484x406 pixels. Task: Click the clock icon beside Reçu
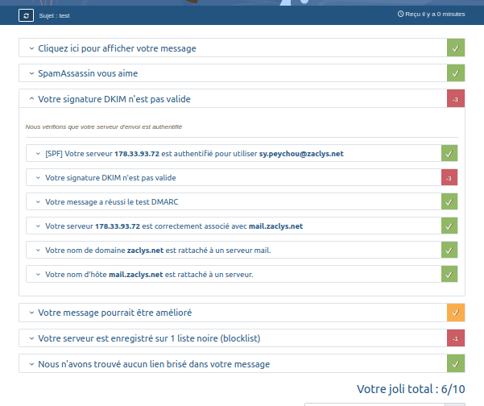click(400, 14)
